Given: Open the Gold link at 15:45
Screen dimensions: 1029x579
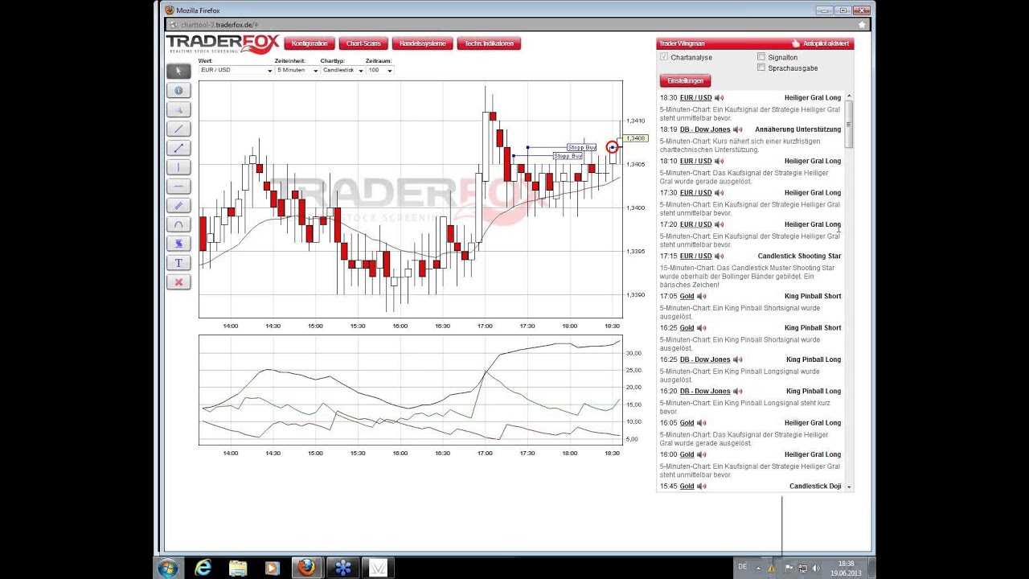Looking at the screenshot, I should [687, 487].
